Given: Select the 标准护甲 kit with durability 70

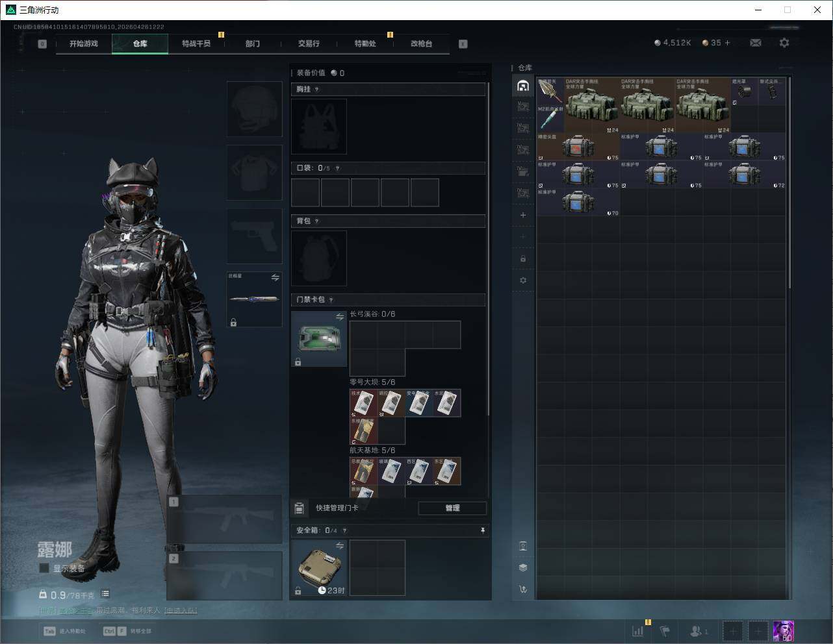Looking at the screenshot, I should [x=578, y=203].
